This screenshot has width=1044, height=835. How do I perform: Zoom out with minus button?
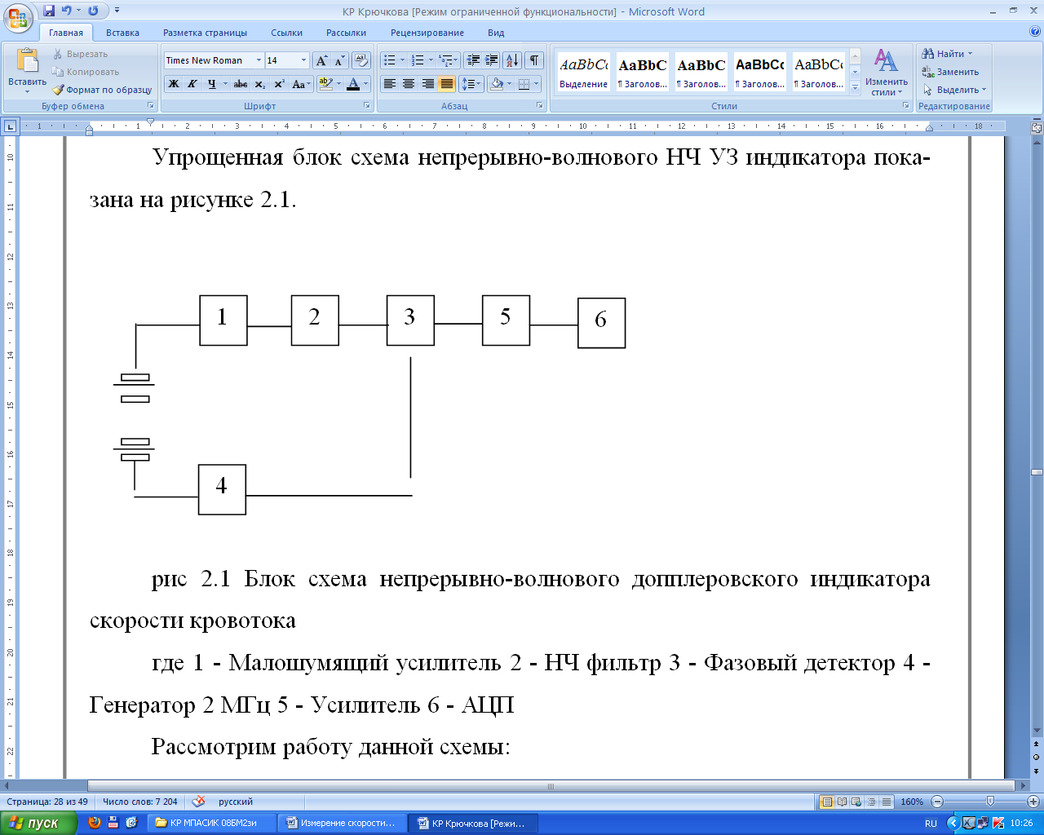tap(937, 802)
